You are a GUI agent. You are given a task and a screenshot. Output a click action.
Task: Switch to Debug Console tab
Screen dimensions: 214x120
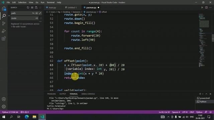88,94
